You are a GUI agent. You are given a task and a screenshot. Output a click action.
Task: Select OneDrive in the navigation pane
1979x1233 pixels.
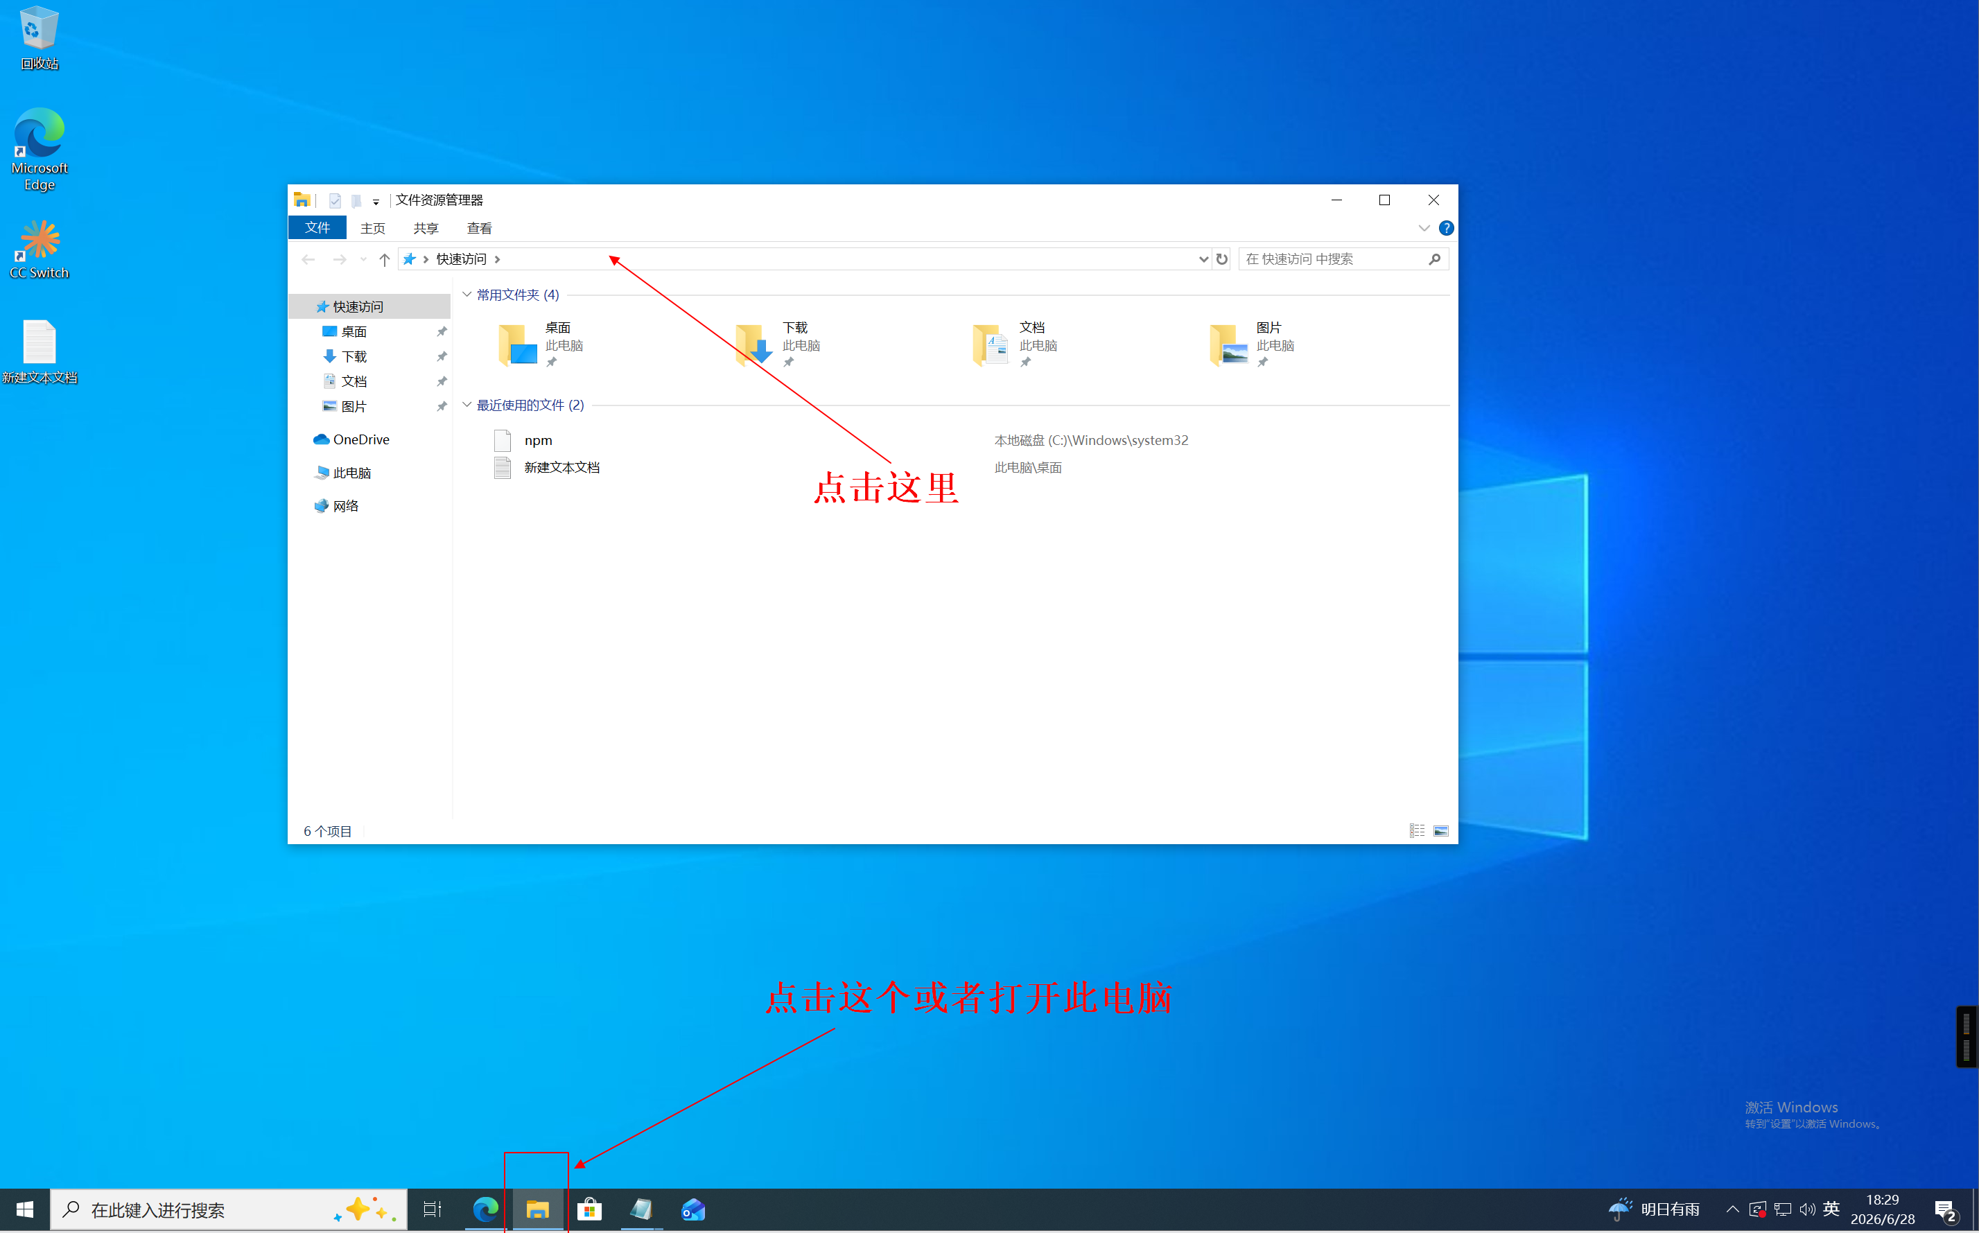coord(370,439)
